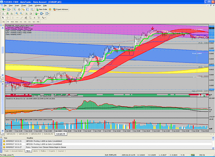The width and height of the screenshot is (215, 157).
Task: Expand the Periods dropdown arrow
Action: pyautogui.click(x=43, y=13)
